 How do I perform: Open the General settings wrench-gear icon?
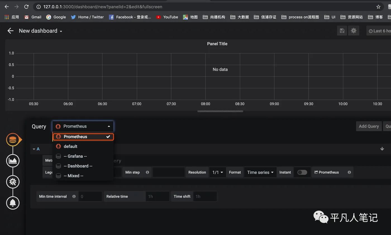click(13, 182)
